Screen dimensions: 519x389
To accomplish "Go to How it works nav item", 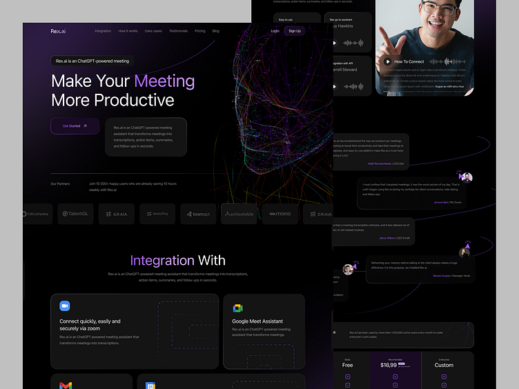I will pyautogui.click(x=128, y=31).
